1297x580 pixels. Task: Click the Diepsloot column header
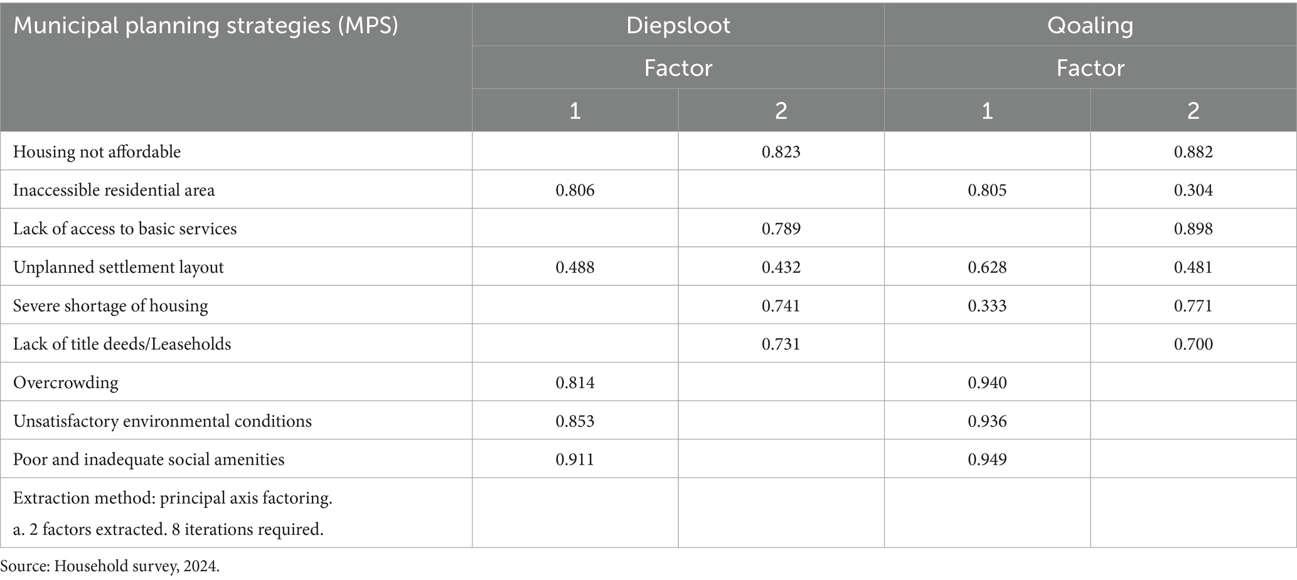pos(678,26)
